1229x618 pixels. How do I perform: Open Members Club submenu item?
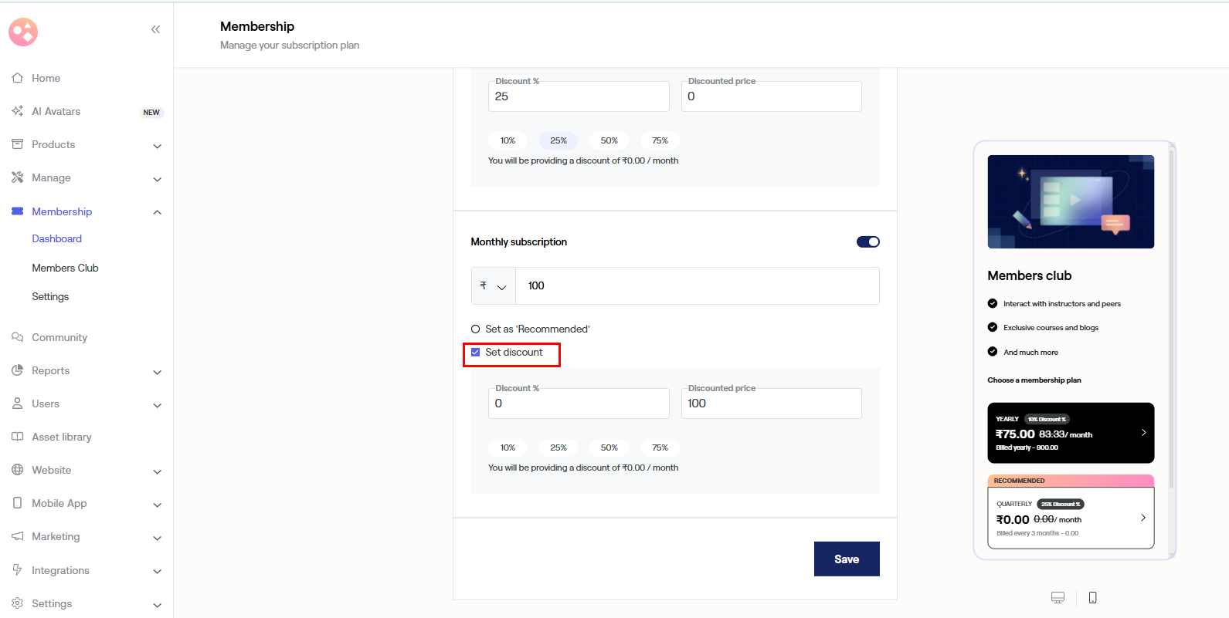65,268
